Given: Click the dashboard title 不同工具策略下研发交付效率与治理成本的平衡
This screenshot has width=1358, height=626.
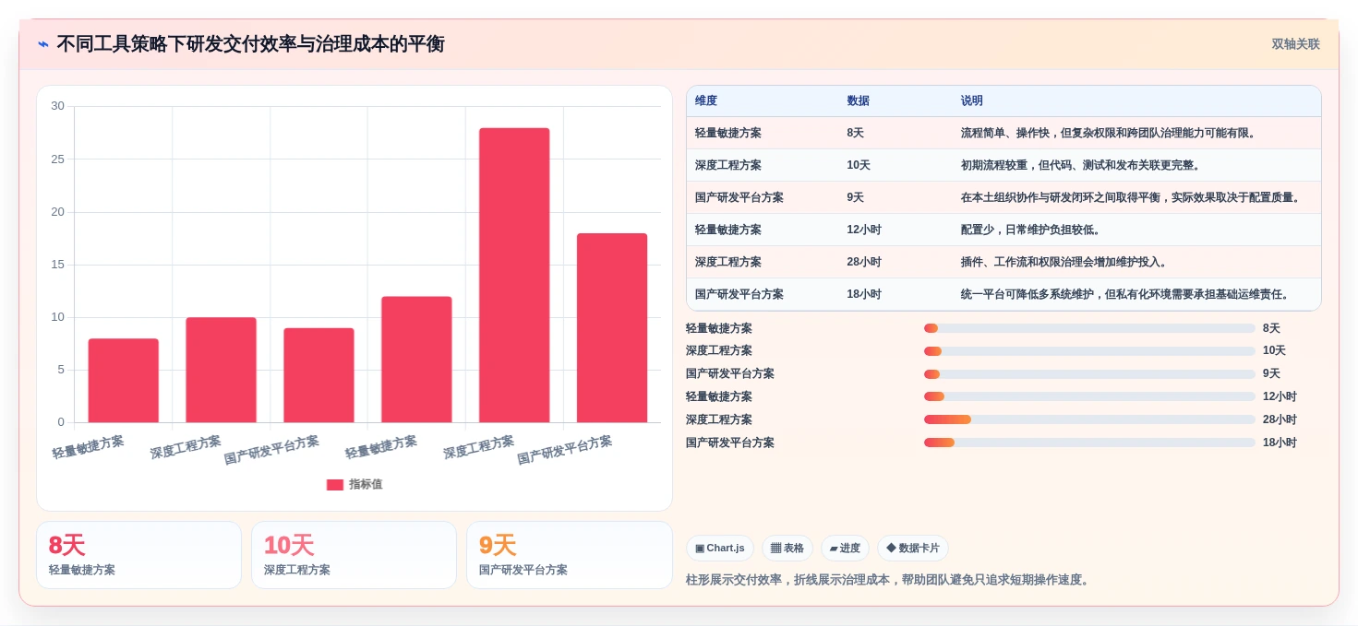Looking at the screenshot, I should pos(250,43).
